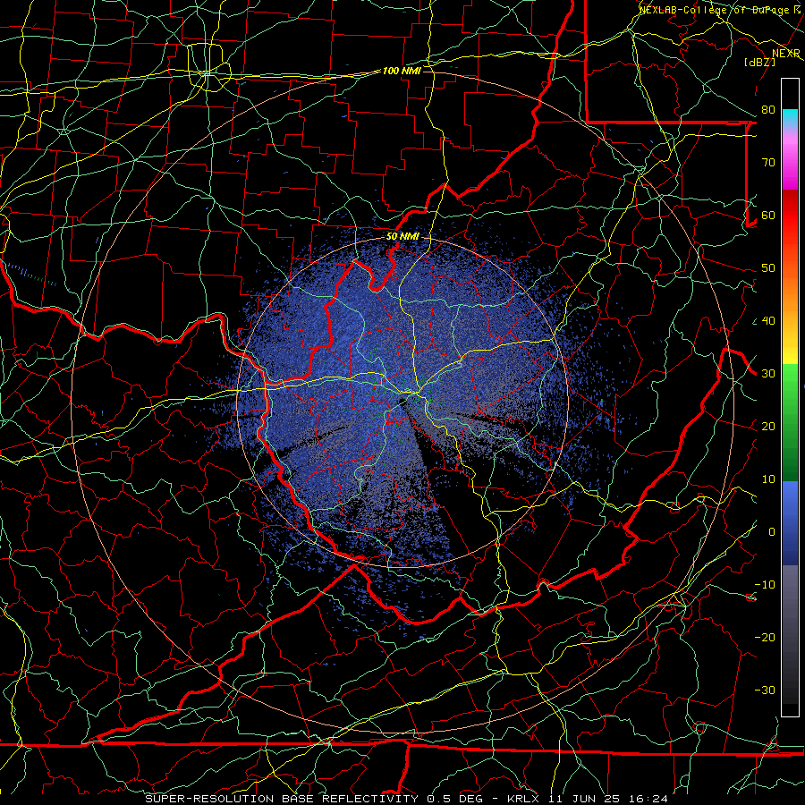Screen dimensions: 805x805
Task: Click the -10 dBZ value on the color scale
Action: pyautogui.click(x=765, y=585)
